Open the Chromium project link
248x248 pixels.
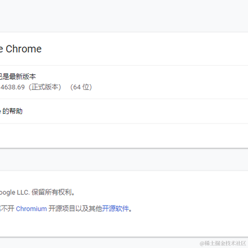click(x=32, y=209)
